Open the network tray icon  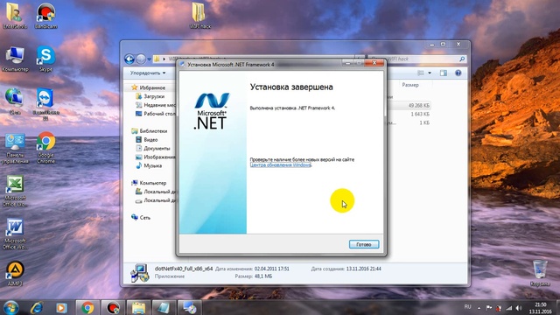coord(509,307)
